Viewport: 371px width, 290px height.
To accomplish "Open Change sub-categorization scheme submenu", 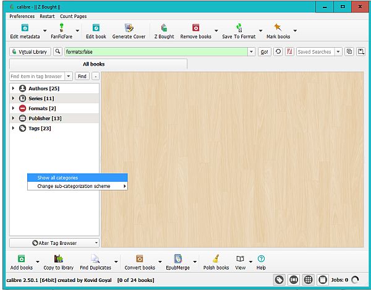I will (x=77, y=186).
